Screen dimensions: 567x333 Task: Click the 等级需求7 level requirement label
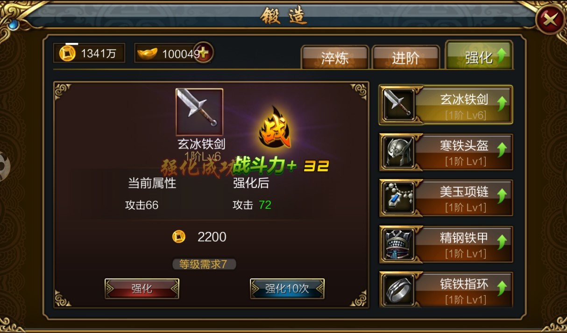point(204,264)
